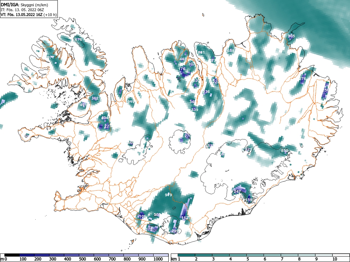Click the 919 visibility value label
The image size is (350, 262).
131,102
